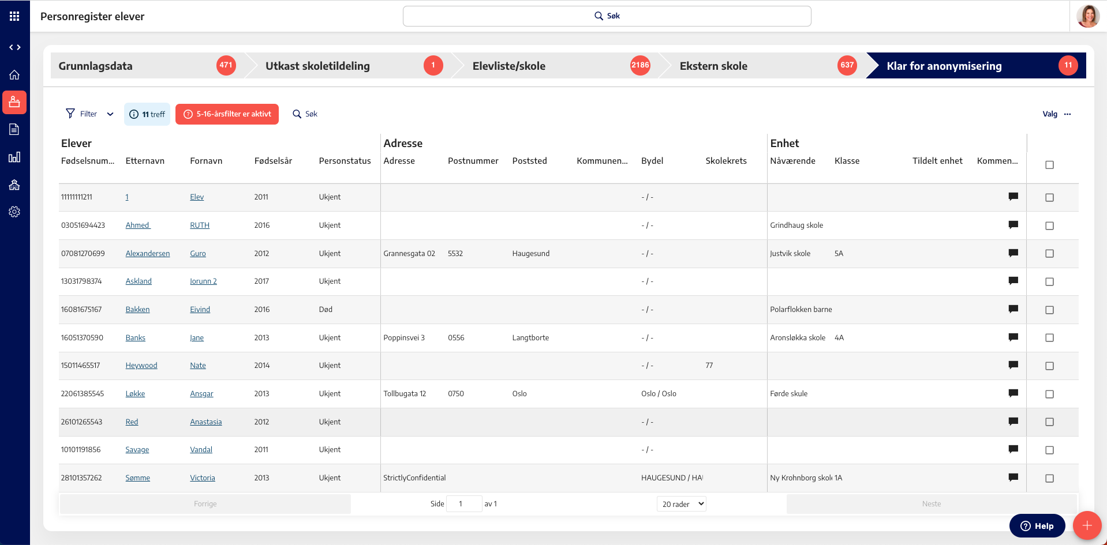Open the Heywood surname link
The width and height of the screenshot is (1107, 545).
point(141,366)
